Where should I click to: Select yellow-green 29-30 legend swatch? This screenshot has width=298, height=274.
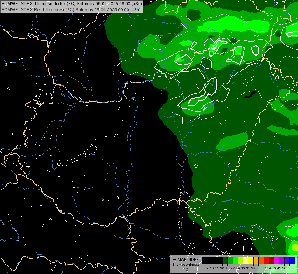click(240, 261)
